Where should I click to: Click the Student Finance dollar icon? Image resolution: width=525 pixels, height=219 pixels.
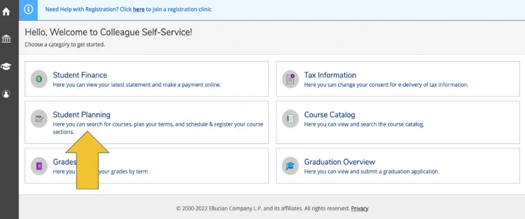[x=39, y=79]
